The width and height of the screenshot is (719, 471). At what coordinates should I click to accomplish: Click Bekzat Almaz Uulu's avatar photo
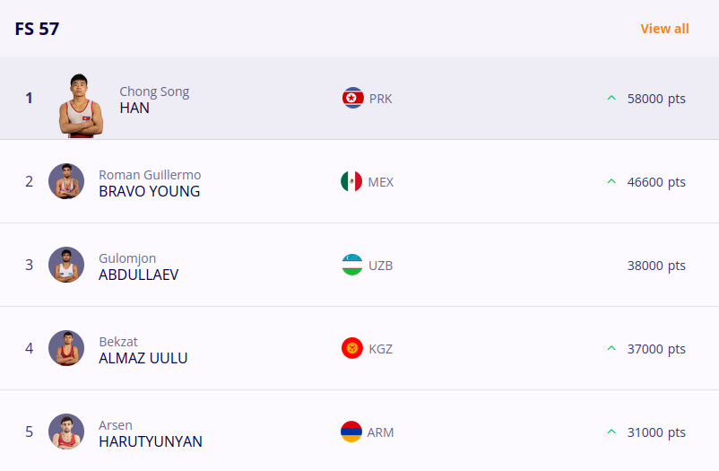[x=66, y=348]
